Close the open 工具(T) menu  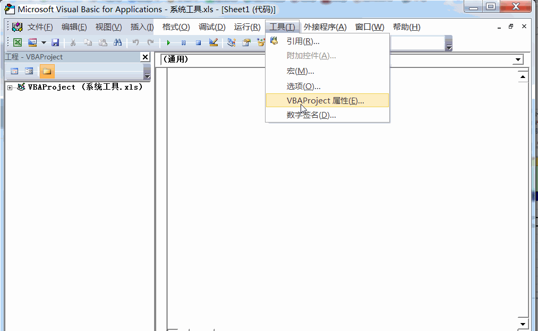coord(282,27)
